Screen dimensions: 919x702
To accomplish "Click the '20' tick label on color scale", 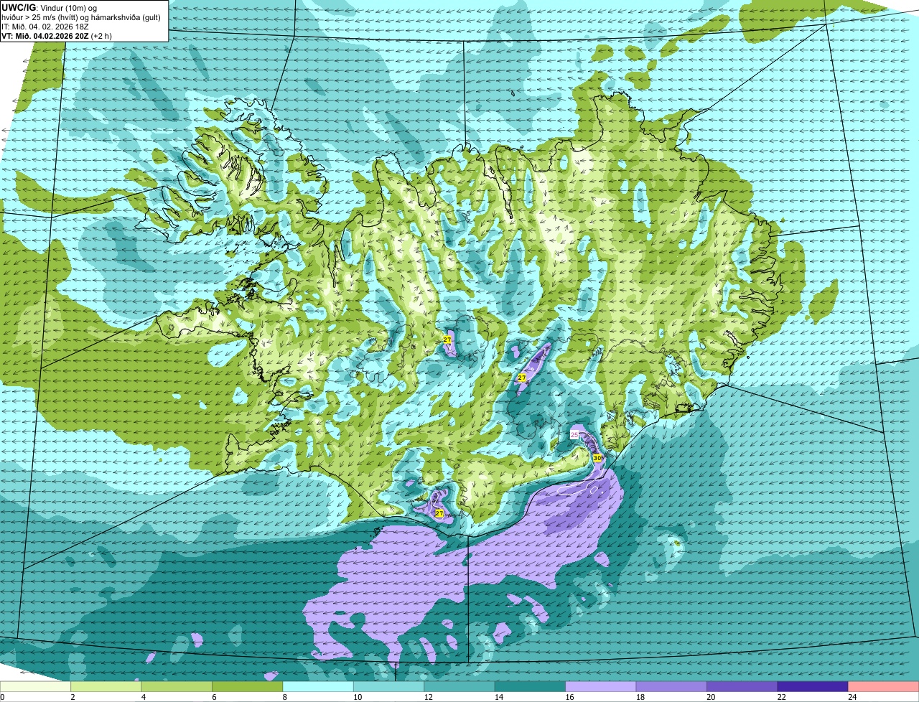I will tap(710, 697).
